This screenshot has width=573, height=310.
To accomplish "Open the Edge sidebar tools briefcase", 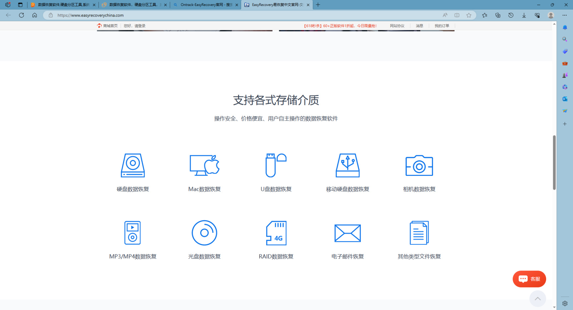I will click(x=565, y=63).
